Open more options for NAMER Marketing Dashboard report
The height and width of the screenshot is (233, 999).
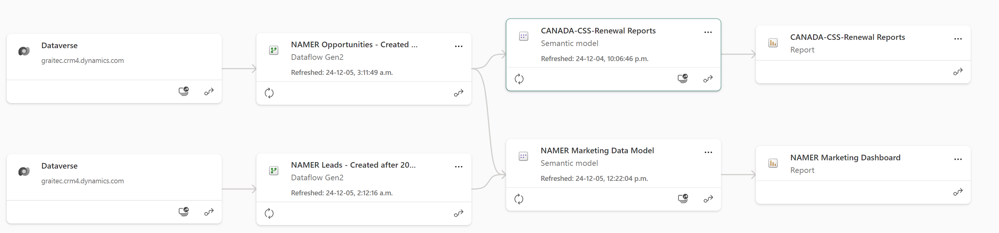coord(957,159)
